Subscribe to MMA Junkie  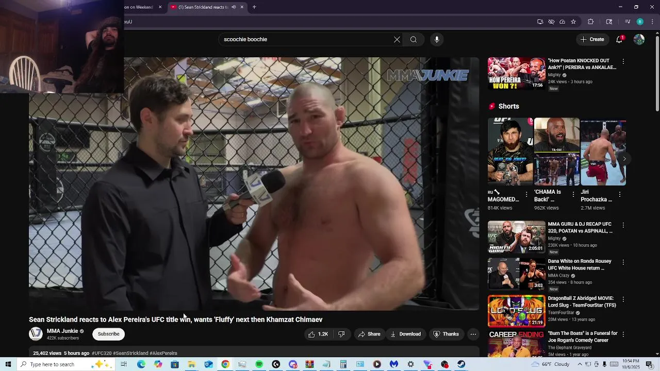[108, 334]
